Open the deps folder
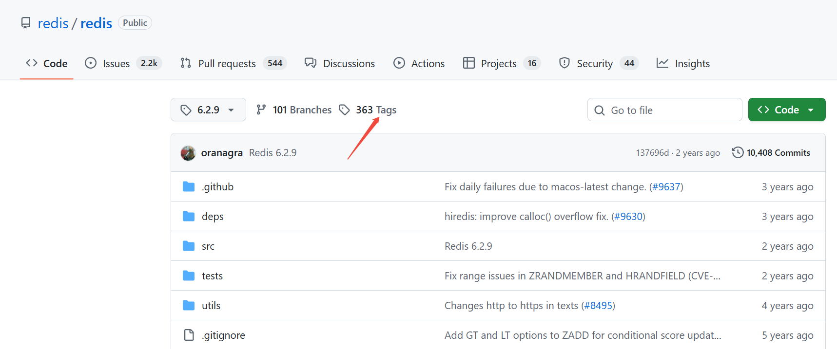Image resolution: width=837 pixels, height=349 pixels. pos(213,217)
